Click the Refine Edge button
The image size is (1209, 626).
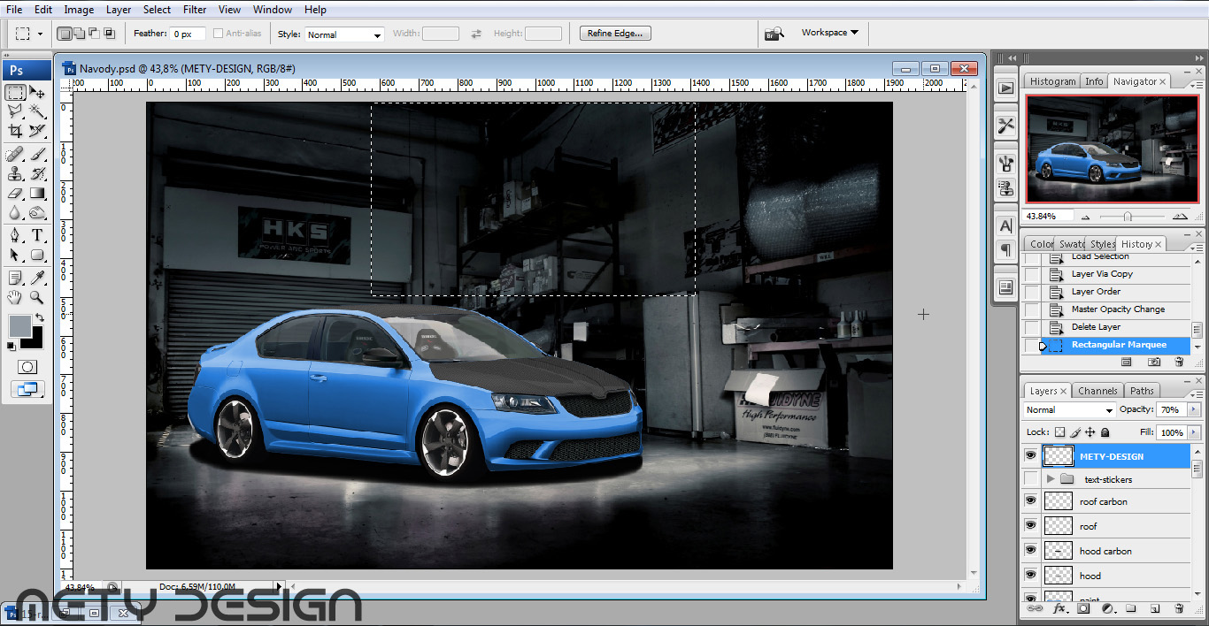[x=616, y=34]
